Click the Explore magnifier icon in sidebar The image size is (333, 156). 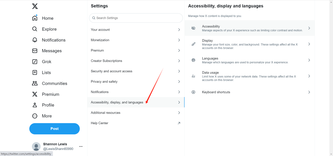[x=35, y=29]
